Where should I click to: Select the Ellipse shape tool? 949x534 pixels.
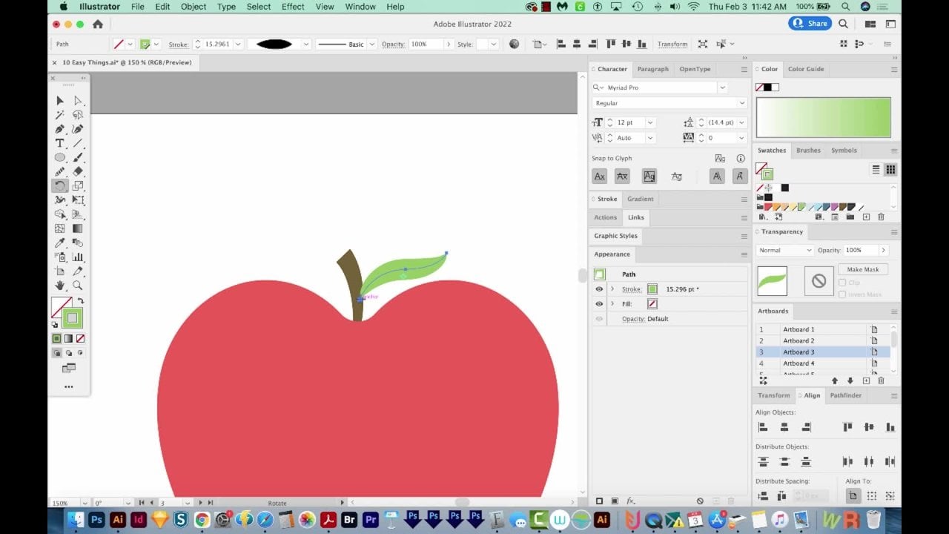point(60,157)
